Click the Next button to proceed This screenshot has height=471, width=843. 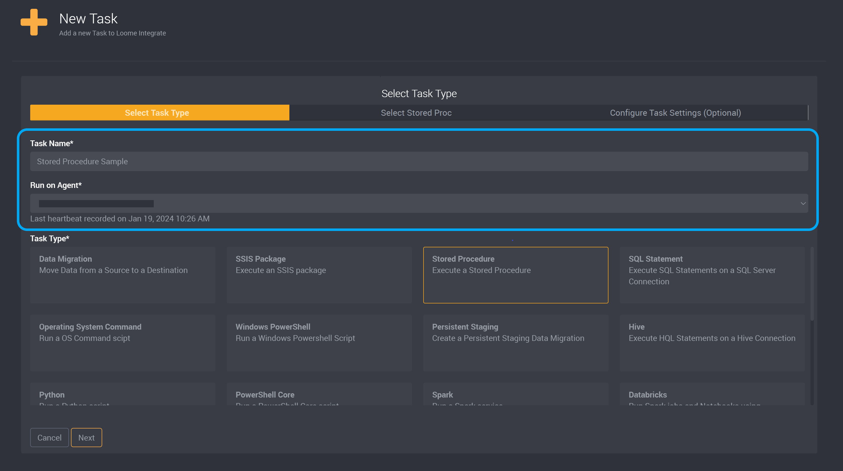point(86,438)
